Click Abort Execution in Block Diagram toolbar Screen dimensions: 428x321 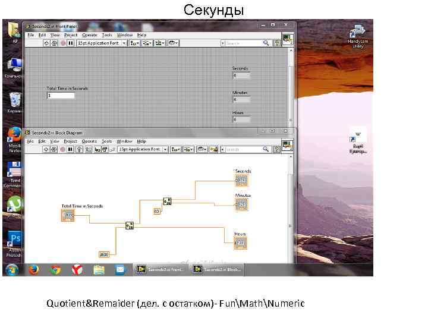click(x=62, y=149)
